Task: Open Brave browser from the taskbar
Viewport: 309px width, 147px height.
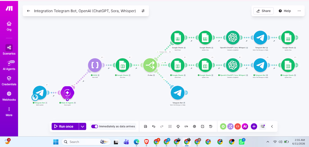Action: coord(146,142)
